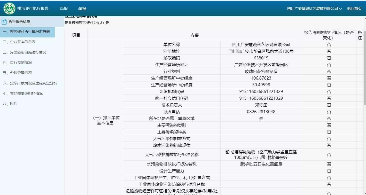Click the MEE green logo icon
Image resolution: width=366 pixels, height=195 pixels.
[9, 9]
